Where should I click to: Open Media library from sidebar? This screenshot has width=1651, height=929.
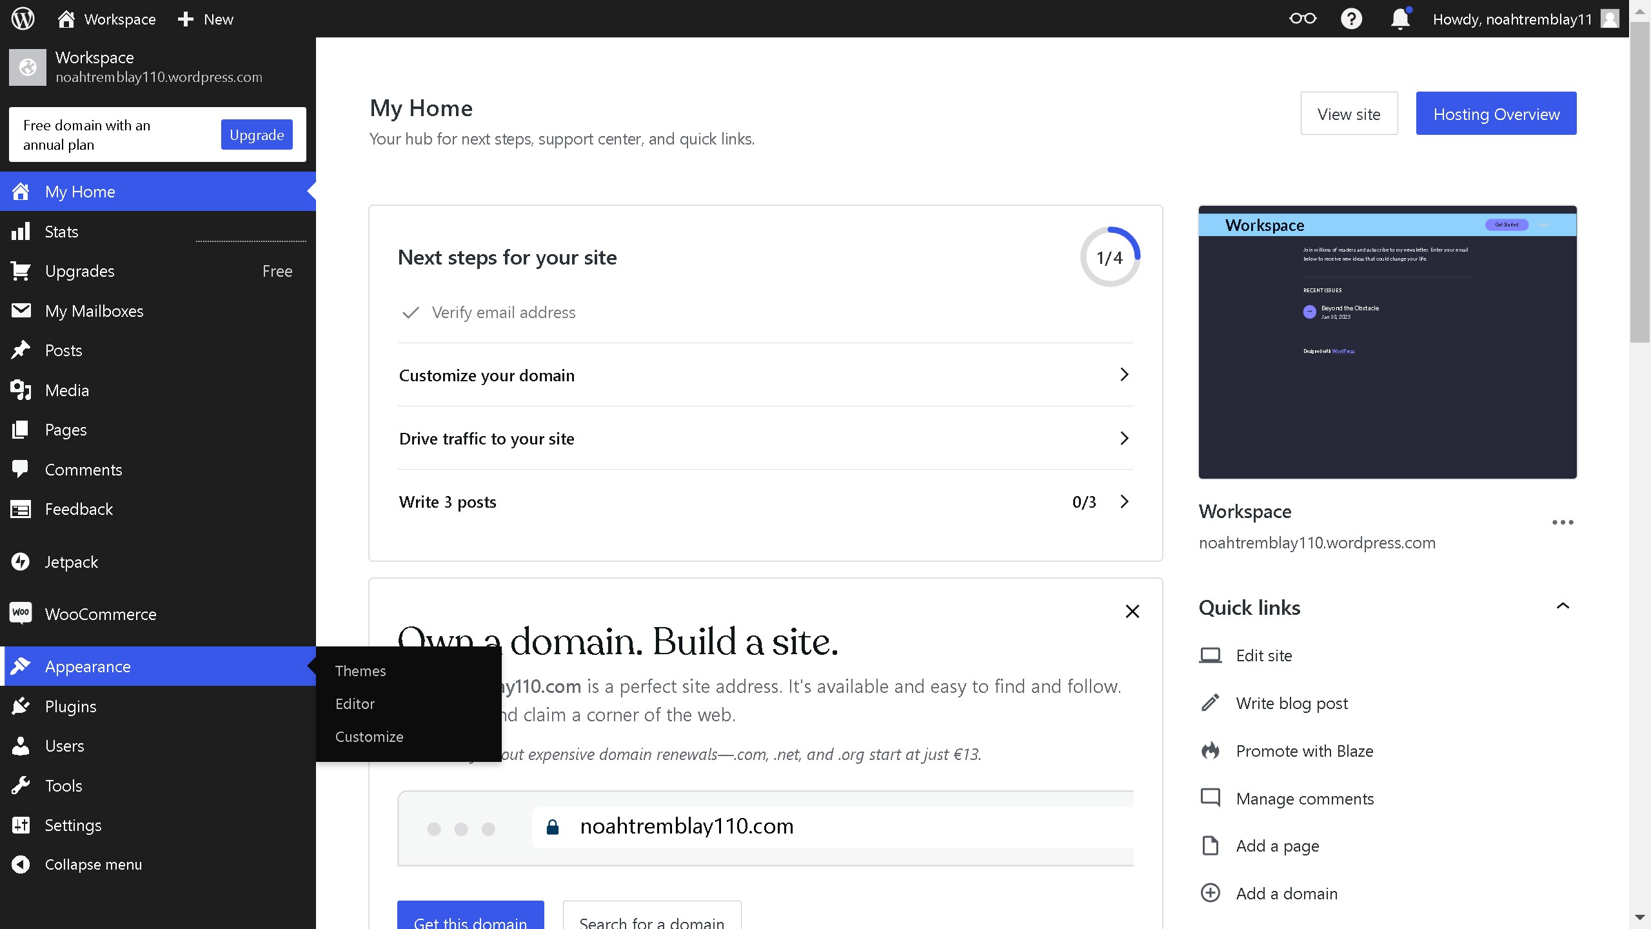click(x=67, y=390)
